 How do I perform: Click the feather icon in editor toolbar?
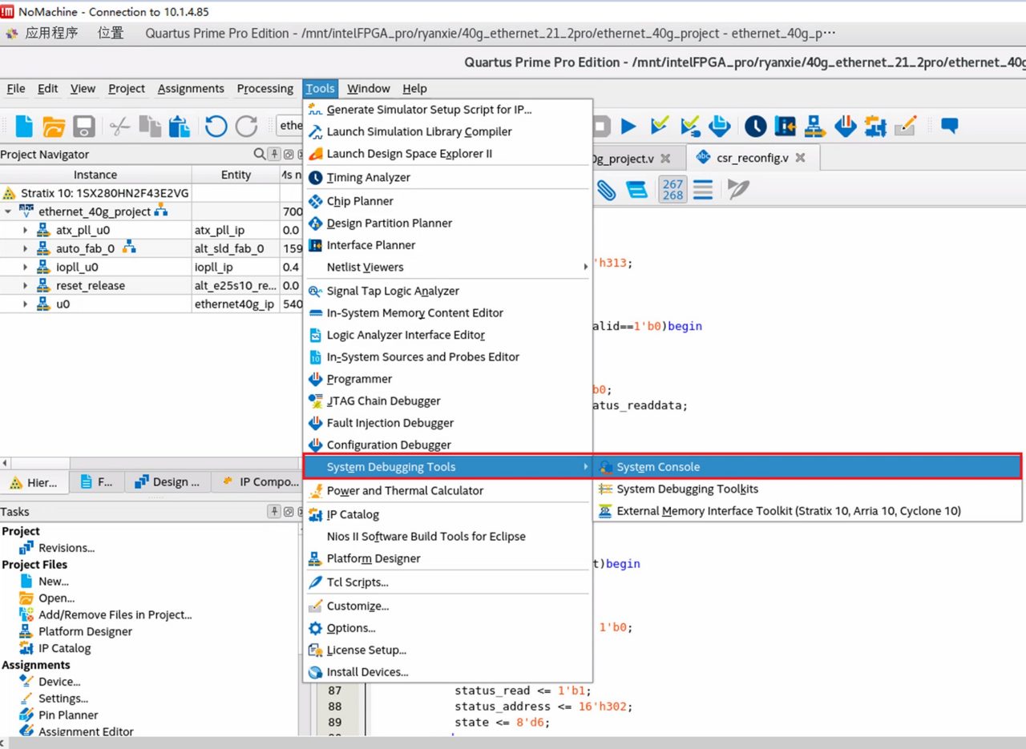[x=737, y=190]
